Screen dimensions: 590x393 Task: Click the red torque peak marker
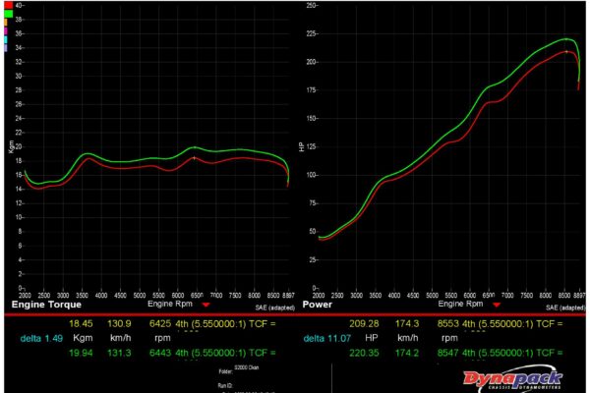[x=194, y=158]
